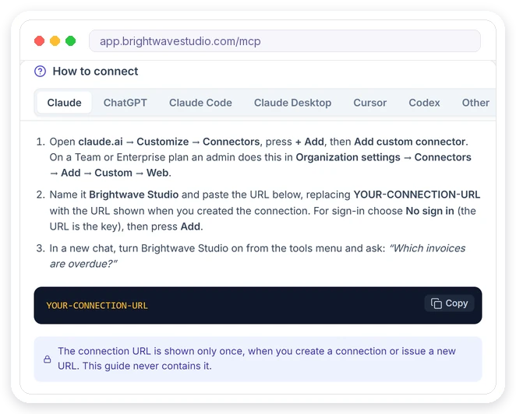The height and width of the screenshot is (414, 516).
Task: Select the Claude tab
Action: pos(64,103)
